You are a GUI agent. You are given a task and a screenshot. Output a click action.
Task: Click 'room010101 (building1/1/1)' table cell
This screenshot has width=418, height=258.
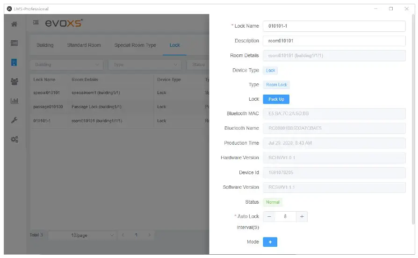[97, 121]
